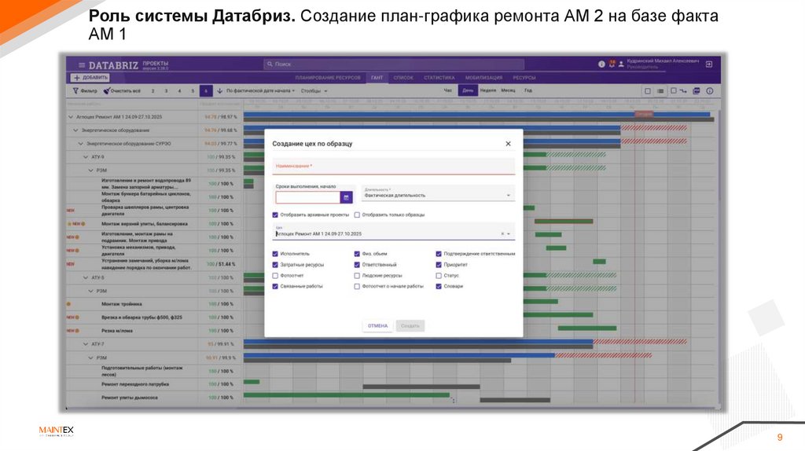Click green Gantt bar for Ремонт улиты дымососа

coord(347,395)
